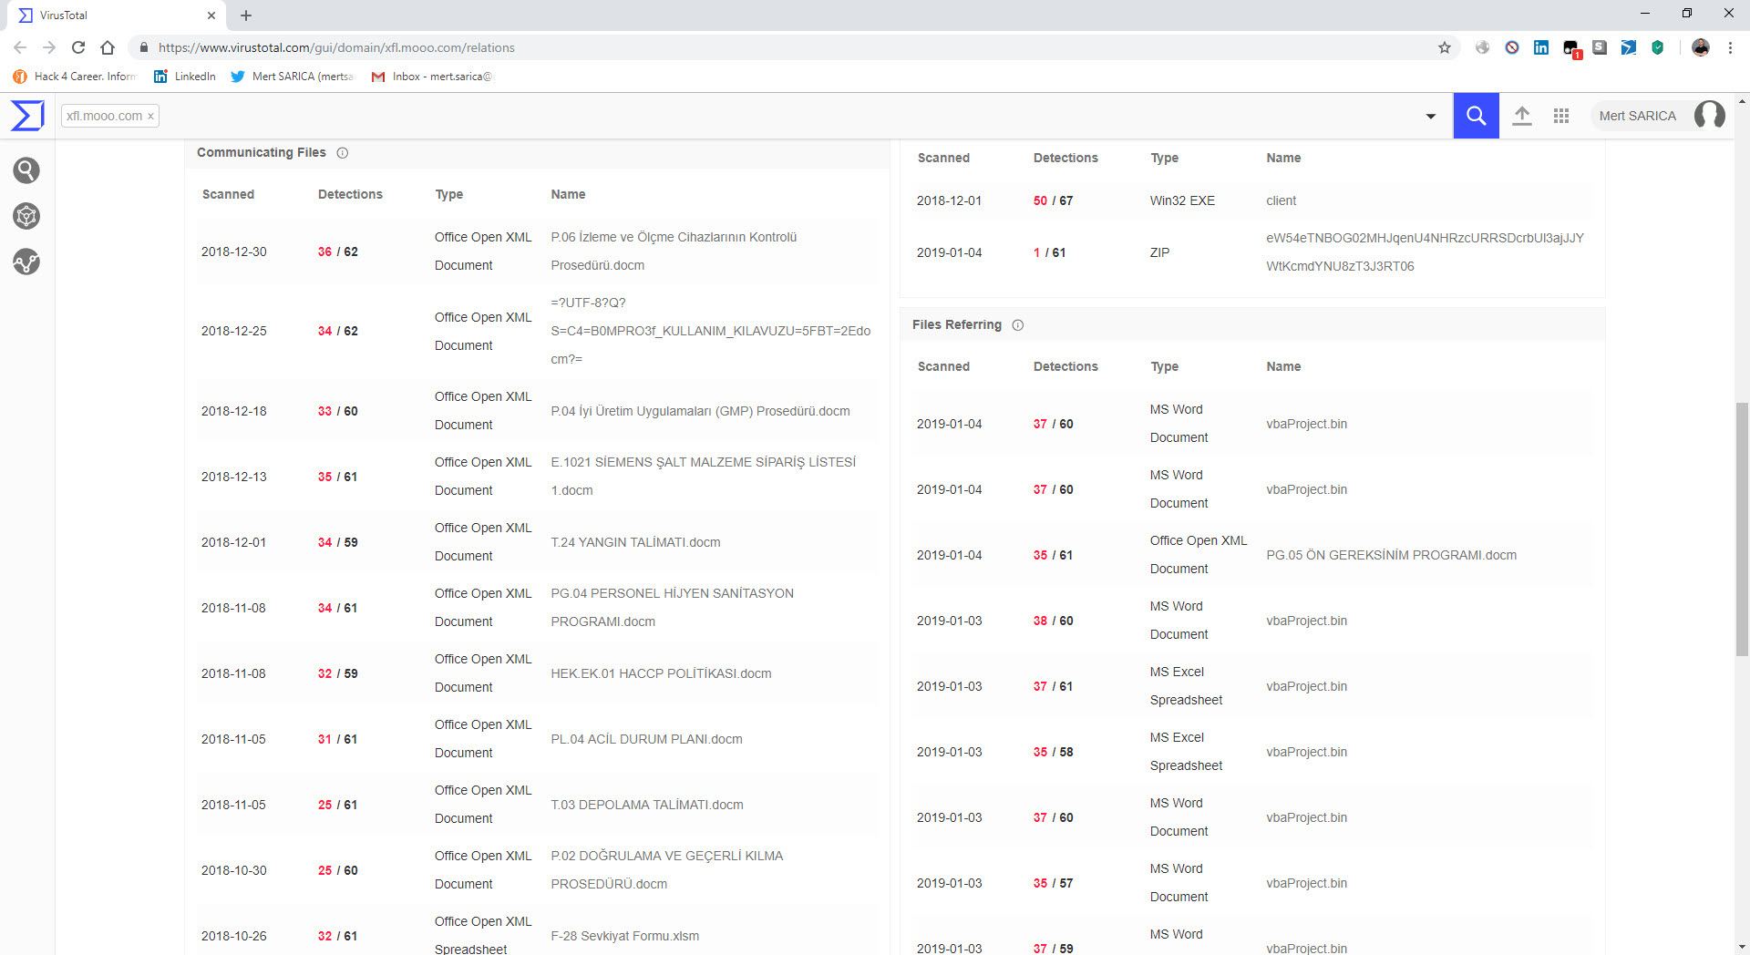Open the LinkedIn bookmark
The image size is (1750, 955).
click(185, 77)
